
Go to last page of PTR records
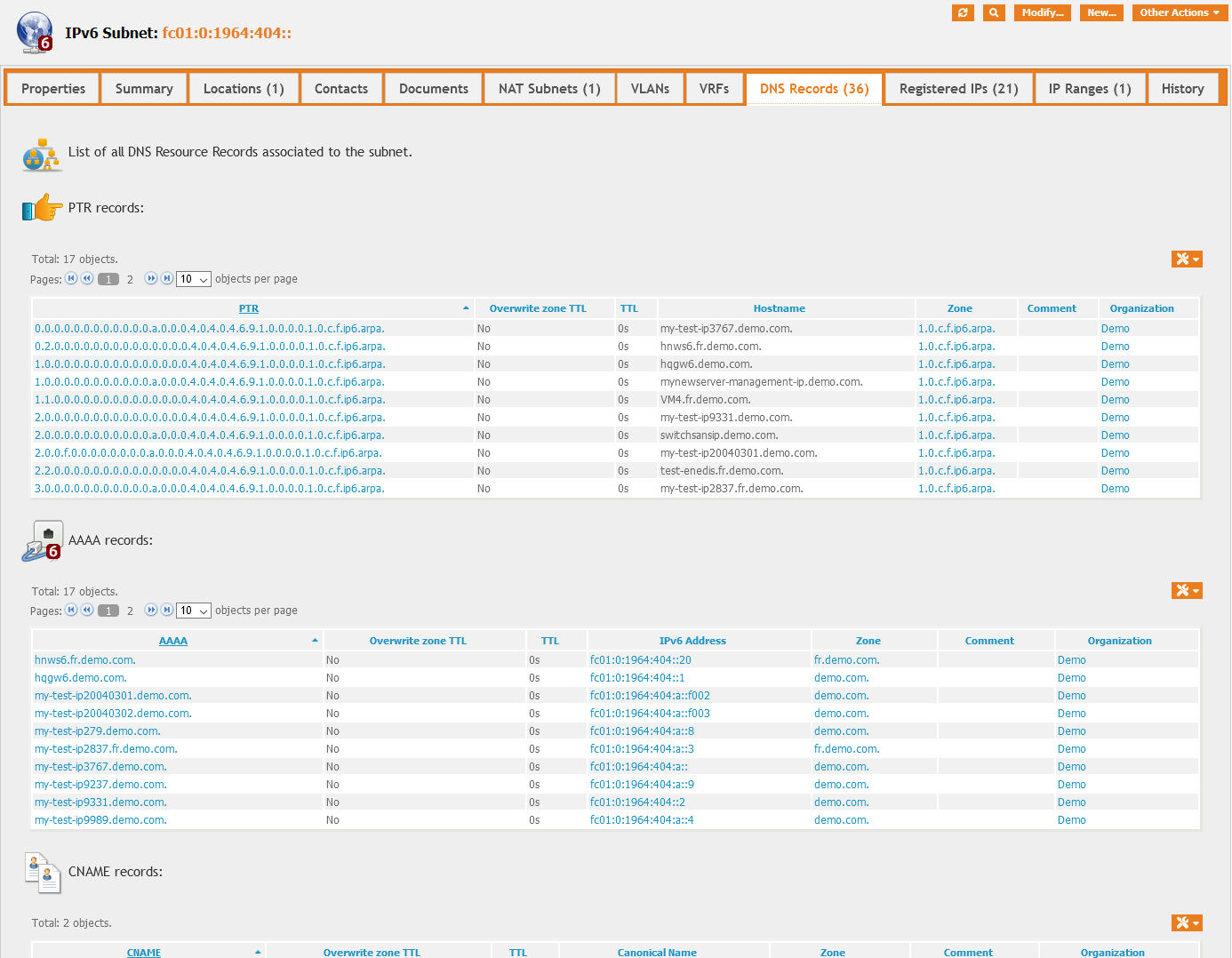coord(167,279)
